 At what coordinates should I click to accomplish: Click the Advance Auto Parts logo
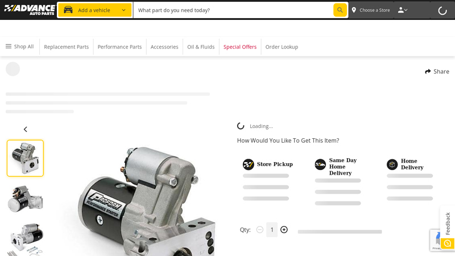[30, 10]
